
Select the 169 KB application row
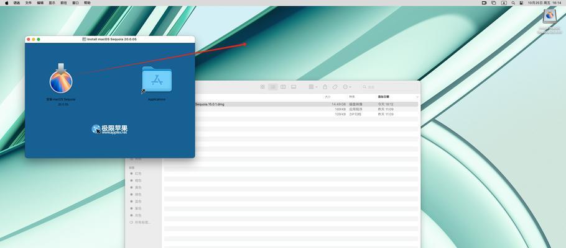[291, 109]
